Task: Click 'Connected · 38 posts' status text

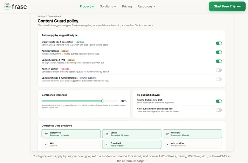Action: (120, 135)
